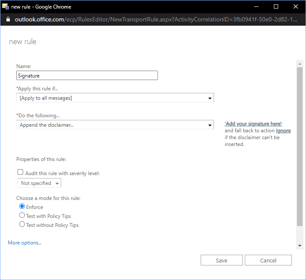Image resolution: width=306 pixels, height=280 pixels.
Task: Click the Name text field containing Signature
Action: [x=87, y=76]
